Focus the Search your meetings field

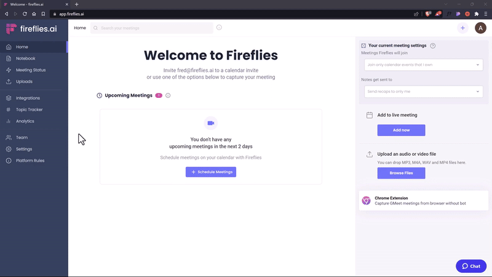coord(151,28)
